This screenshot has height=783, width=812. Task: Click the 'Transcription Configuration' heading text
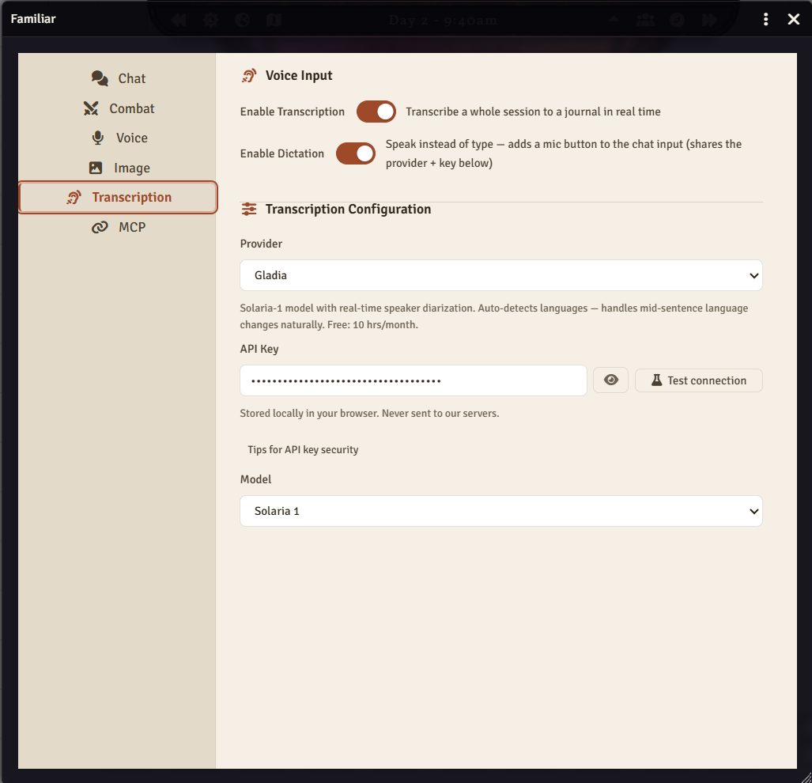tap(348, 210)
